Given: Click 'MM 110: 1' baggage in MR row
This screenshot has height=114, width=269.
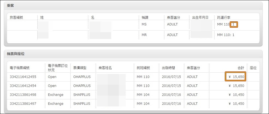Looking at the screenshot, I should click(226, 35).
